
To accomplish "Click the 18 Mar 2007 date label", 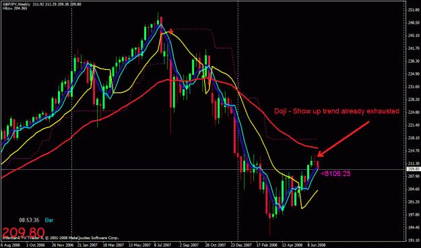I will [x=114, y=245].
